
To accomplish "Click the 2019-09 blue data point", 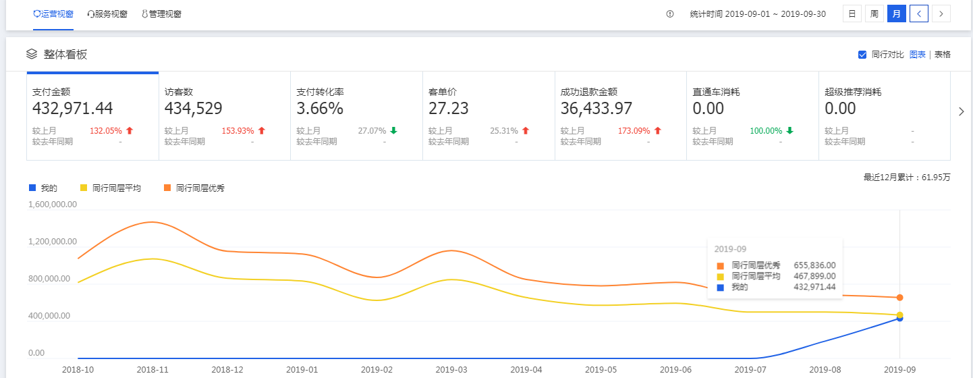I will (899, 318).
